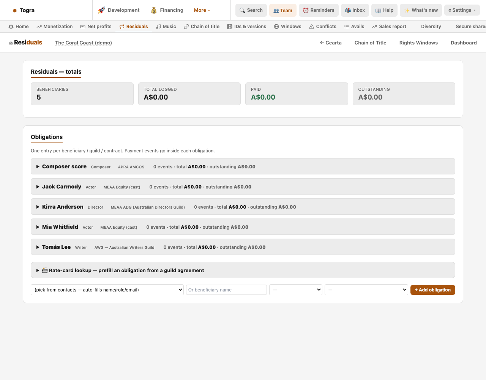The width and height of the screenshot is (486, 380).
Task: Open the Diversity tab
Action: coord(431,27)
